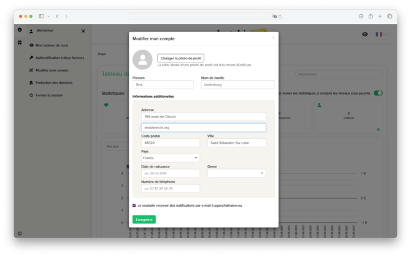The image size is (411, 257).
Task: Uncheck the e-mail notifications checkbox
Action: [134, 206]
